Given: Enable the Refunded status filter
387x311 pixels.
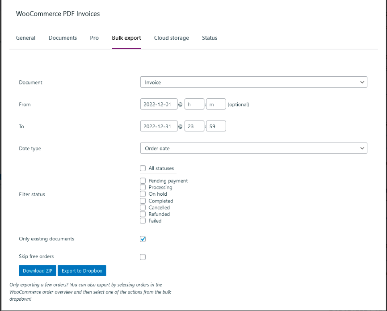Looking at the screenshot, I should pyautogui.click(x=143, y=214).
